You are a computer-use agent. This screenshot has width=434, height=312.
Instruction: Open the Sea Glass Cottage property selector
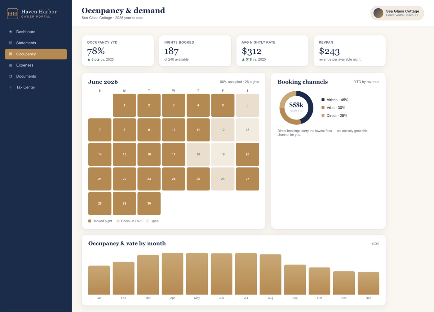click(397, 13)
